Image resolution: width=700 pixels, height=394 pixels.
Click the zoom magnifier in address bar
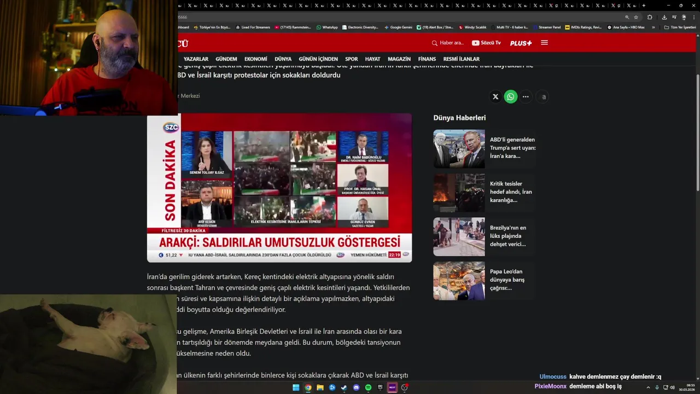click(627, 17)
